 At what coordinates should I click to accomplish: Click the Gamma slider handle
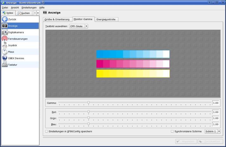pyautogui.click(x=88, y=102)
